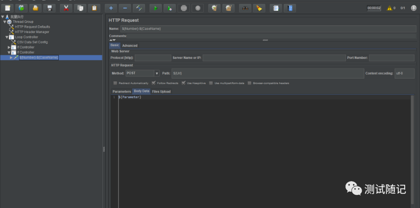Click the Protocol [http] field
The image size is (420, 208).
click(x=153, y=58)
